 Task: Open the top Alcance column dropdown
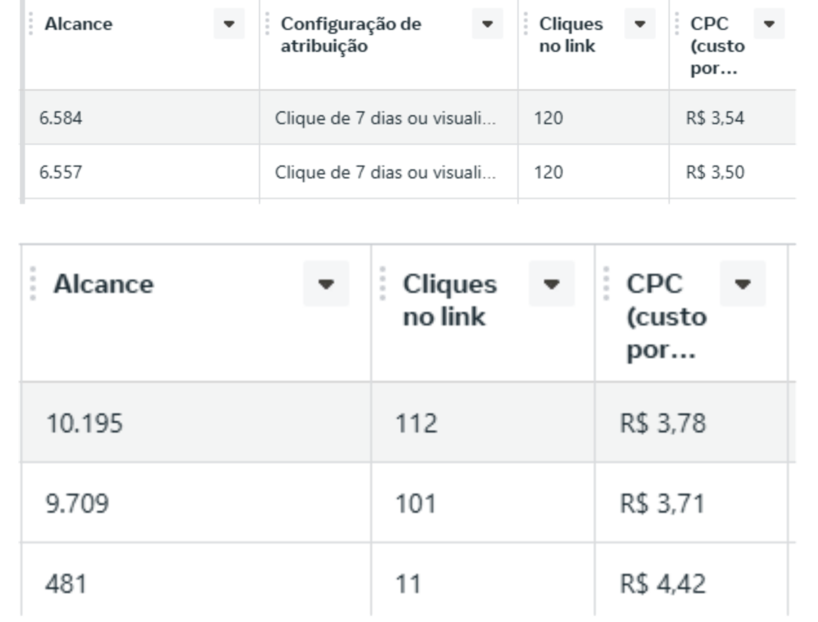coord(229,24)
